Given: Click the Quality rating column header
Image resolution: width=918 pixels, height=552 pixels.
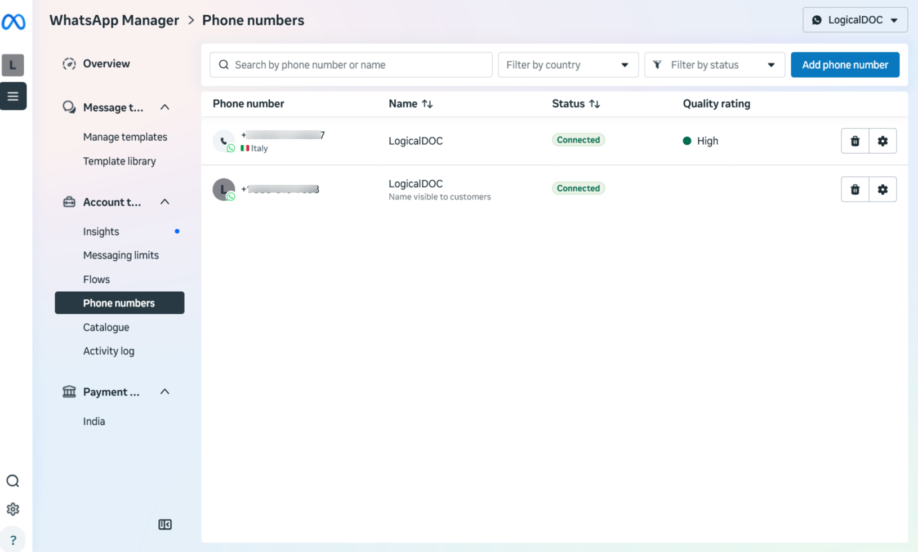Looking at the screenshot, I should pyautogui.click(x=716, y=104).
